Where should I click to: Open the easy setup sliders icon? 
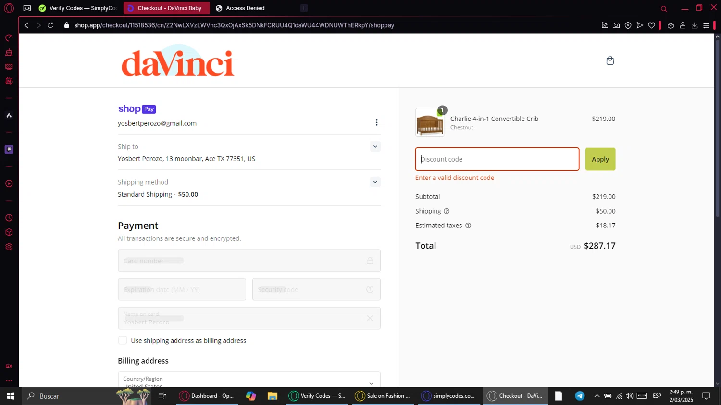tap(706, 25)
